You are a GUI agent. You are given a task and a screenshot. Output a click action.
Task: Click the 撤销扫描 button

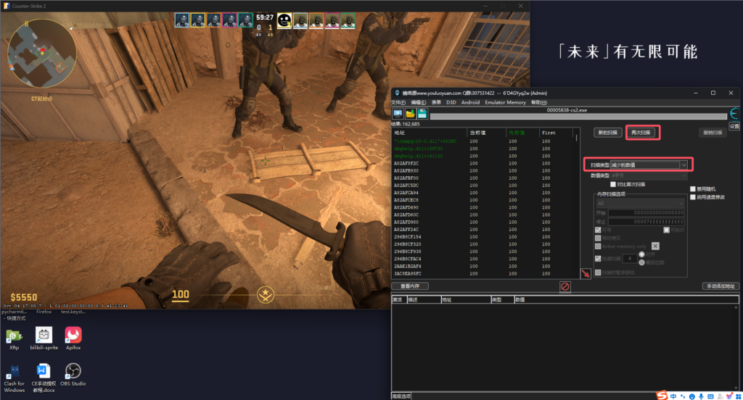coord(713,133)
